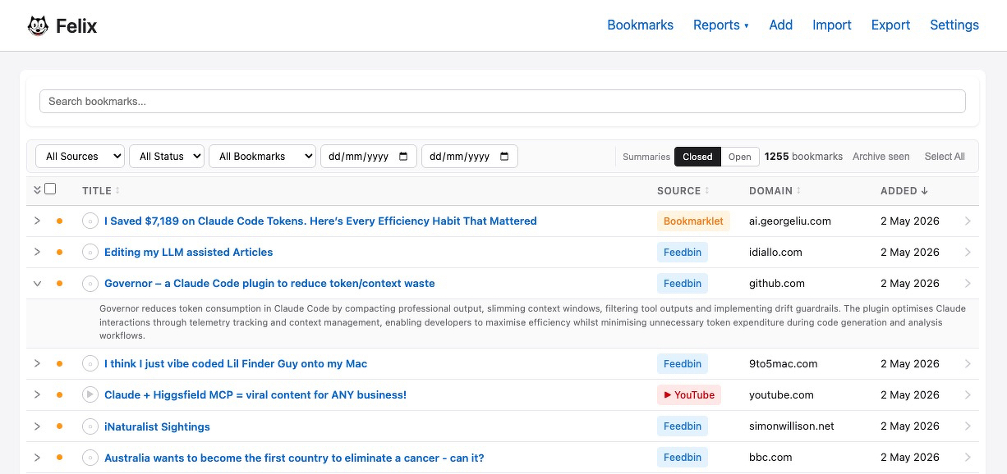
Task: Open the Bookmarks nav item
Action: [640, 25]
